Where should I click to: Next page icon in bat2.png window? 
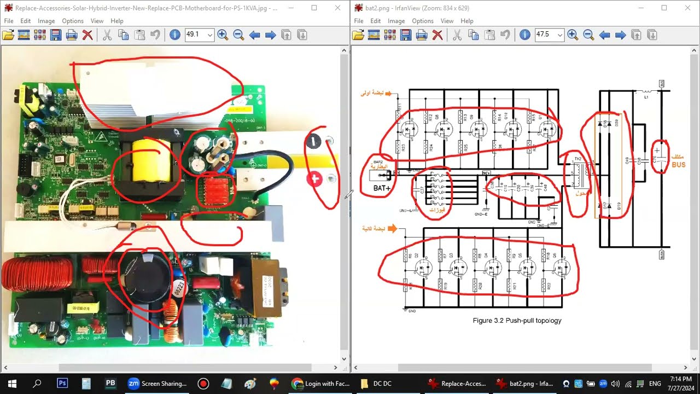coord(652,35)
